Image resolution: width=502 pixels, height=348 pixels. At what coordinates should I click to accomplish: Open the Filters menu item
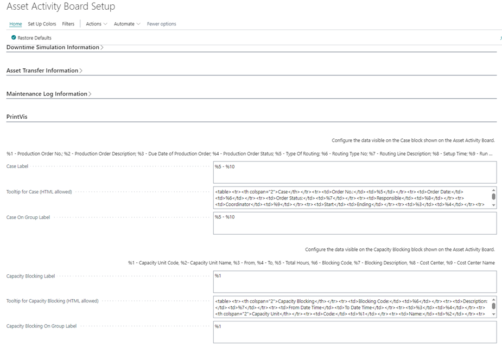click(x=68, y=24)
